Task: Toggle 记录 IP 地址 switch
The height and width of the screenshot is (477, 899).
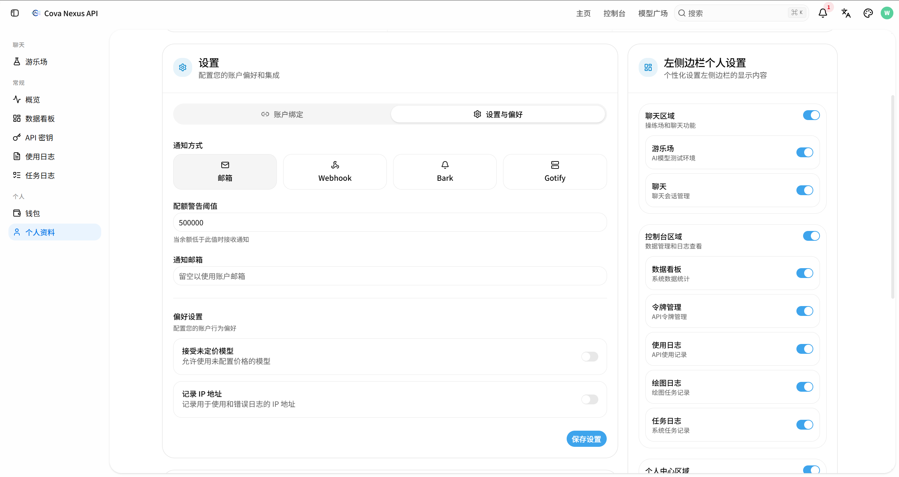Action: point(590,399)
